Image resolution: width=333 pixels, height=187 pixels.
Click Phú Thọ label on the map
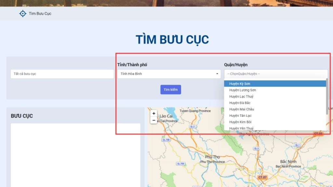tap(212, 157)
